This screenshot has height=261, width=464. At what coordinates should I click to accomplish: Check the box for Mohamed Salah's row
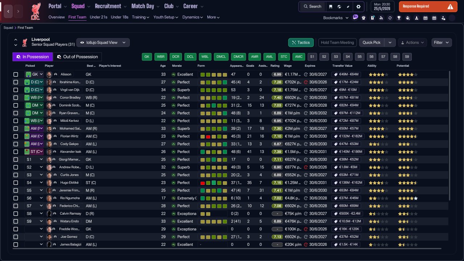coord(16,129)
